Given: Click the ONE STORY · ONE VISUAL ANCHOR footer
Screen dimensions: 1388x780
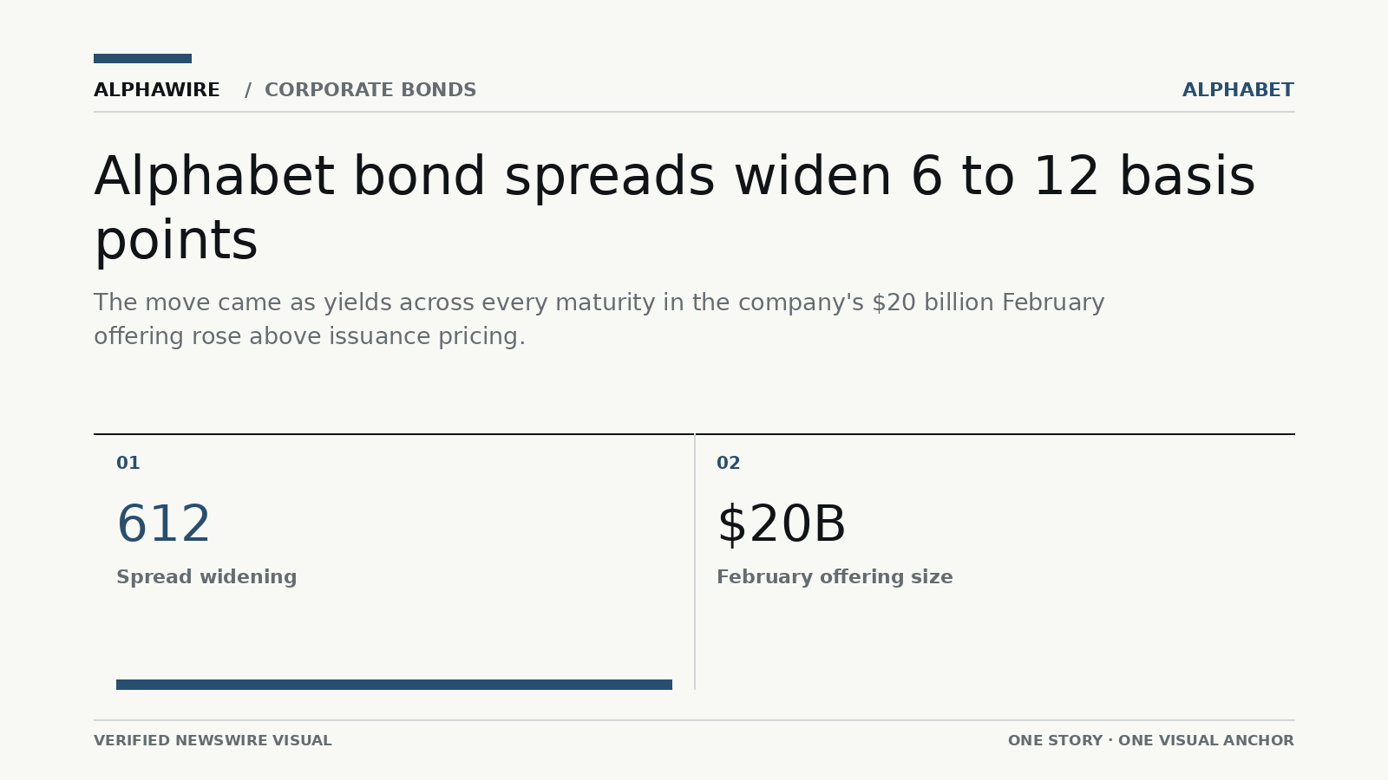Looking at the screenshot, I should pos(1150,741).
